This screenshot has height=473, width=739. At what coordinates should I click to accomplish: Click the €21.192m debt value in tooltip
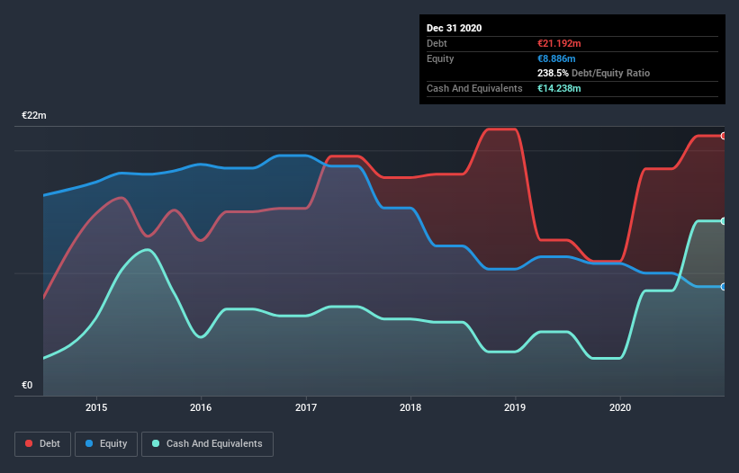click(559, 43)
